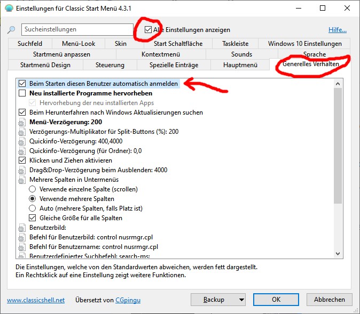Click the Sucheinstellungen search field
This screenshot has width=360, height=314.
coord(77,29)
